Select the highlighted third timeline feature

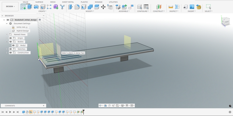[x=31, y=112]
